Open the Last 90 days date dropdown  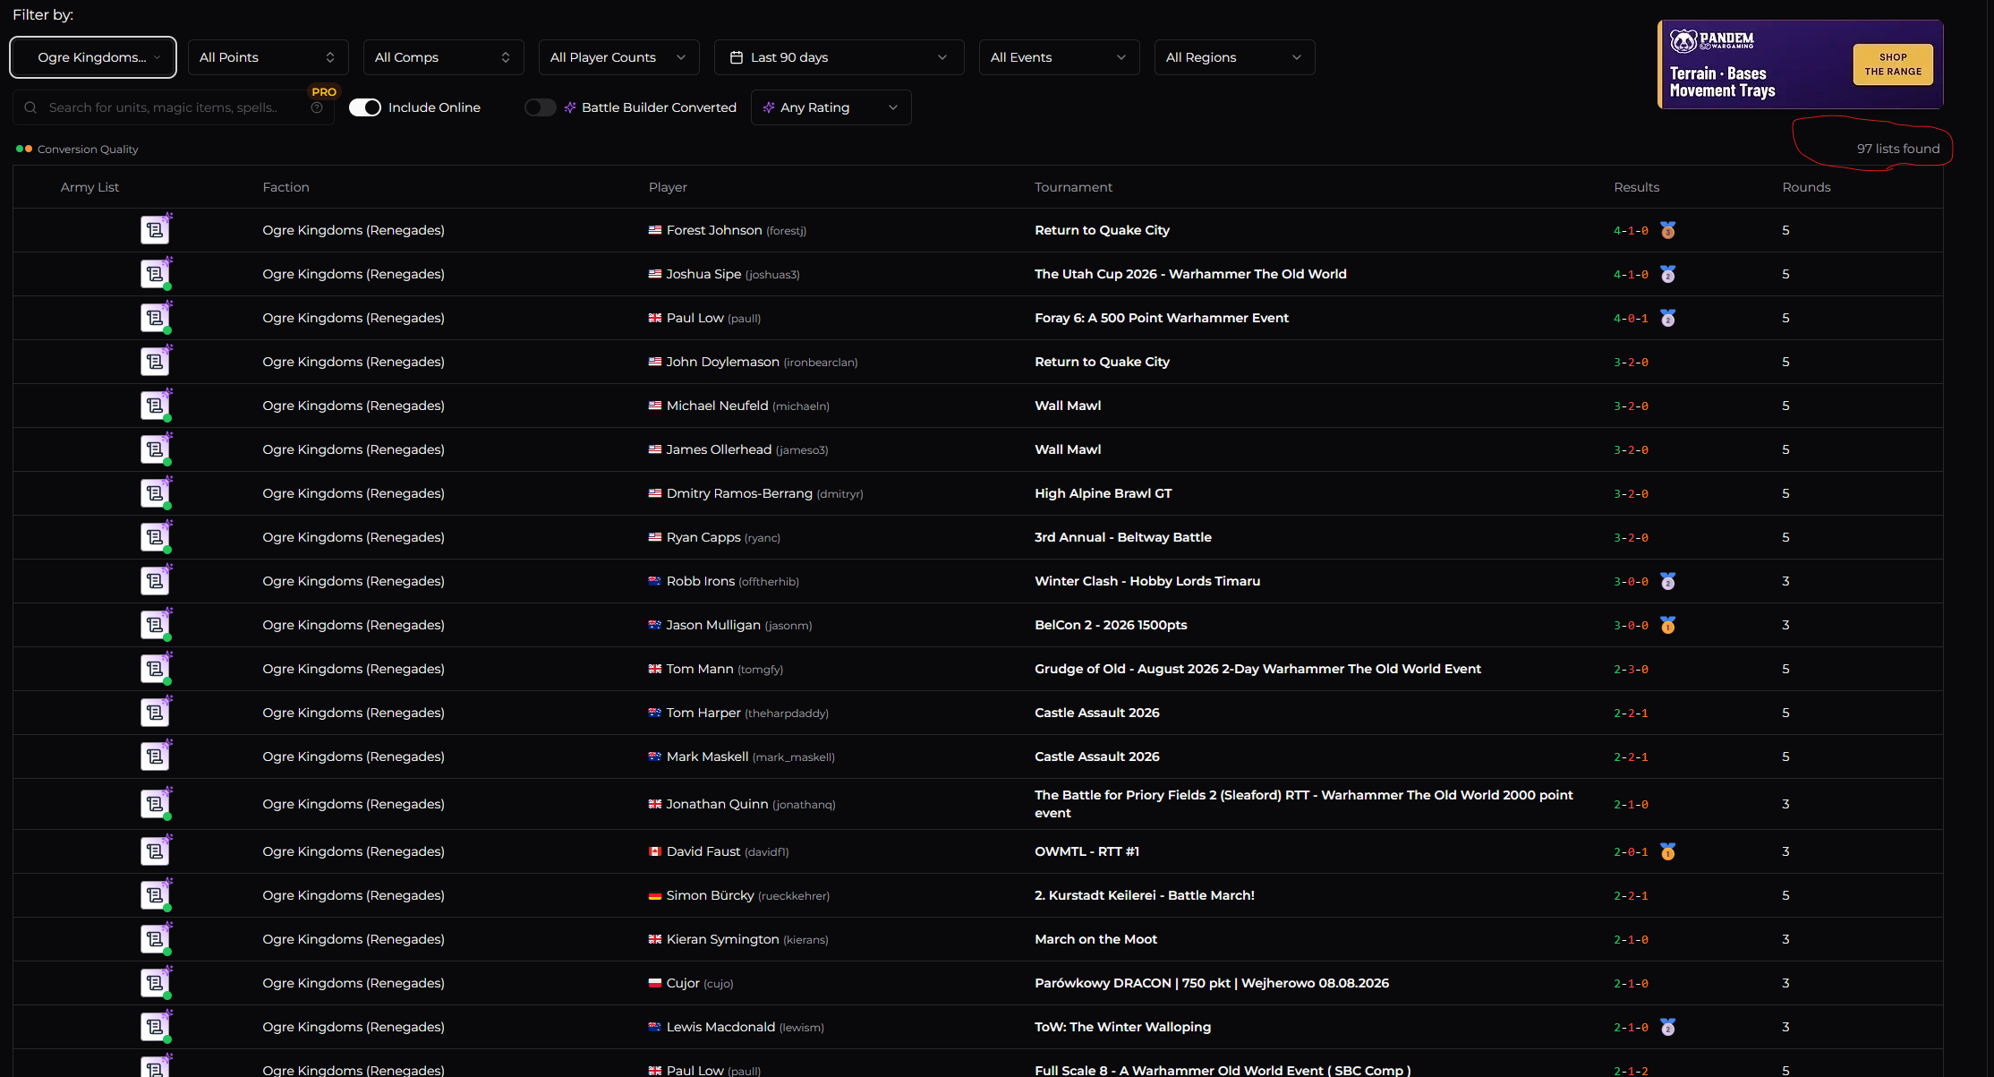pos(839,57)
